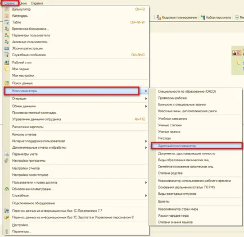Click the Рабочий стол icon
Screen dimensions: 244x237
7,62
